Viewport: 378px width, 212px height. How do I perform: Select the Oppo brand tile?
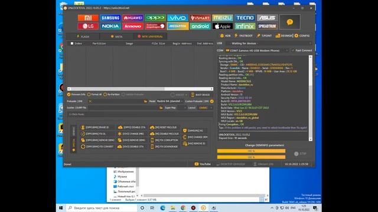click(155, 18)
